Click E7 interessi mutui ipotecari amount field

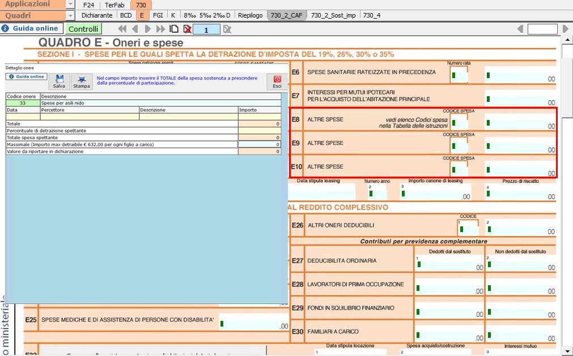coord(520,98)
